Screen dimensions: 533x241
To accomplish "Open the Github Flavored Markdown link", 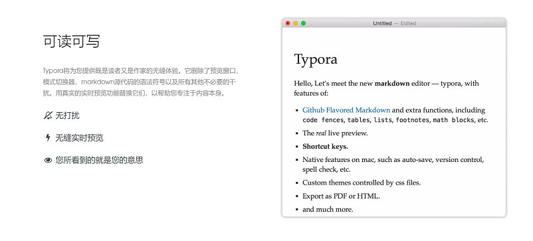I will coord(346,110).
